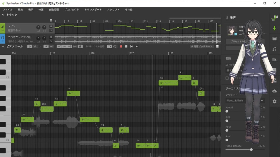Screen dimensions: 280x157
Task: Click the カラオケ track headphone icon
Action: [3, 38]
